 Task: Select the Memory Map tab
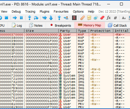click(89, 25)
